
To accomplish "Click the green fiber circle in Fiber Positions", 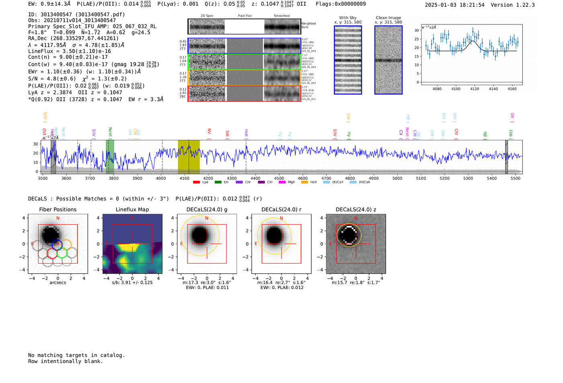I will pyautogui.click(x=62, y=253).
